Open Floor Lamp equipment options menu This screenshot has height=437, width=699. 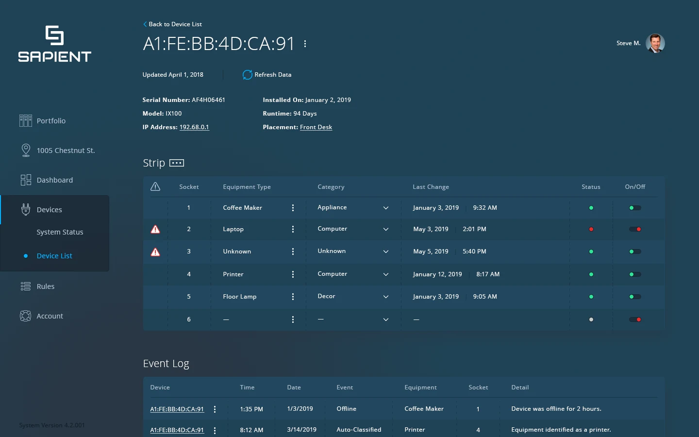point(293,297)
